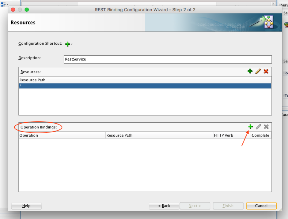Open the Configuration Shortcut dropdown arrow
Viewport: 288px width, 219px height.
pos(71,44)
